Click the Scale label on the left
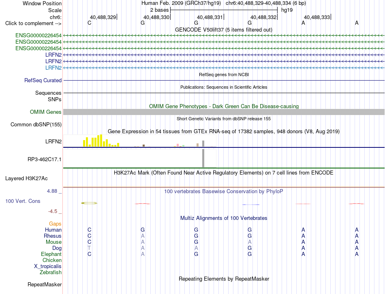Image resolution: width=385 pixels, height=294 pixels. (x=55, y=10)
